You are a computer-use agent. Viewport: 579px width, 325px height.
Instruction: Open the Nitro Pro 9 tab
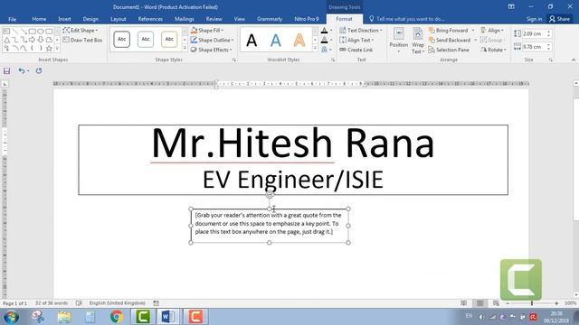307,19
